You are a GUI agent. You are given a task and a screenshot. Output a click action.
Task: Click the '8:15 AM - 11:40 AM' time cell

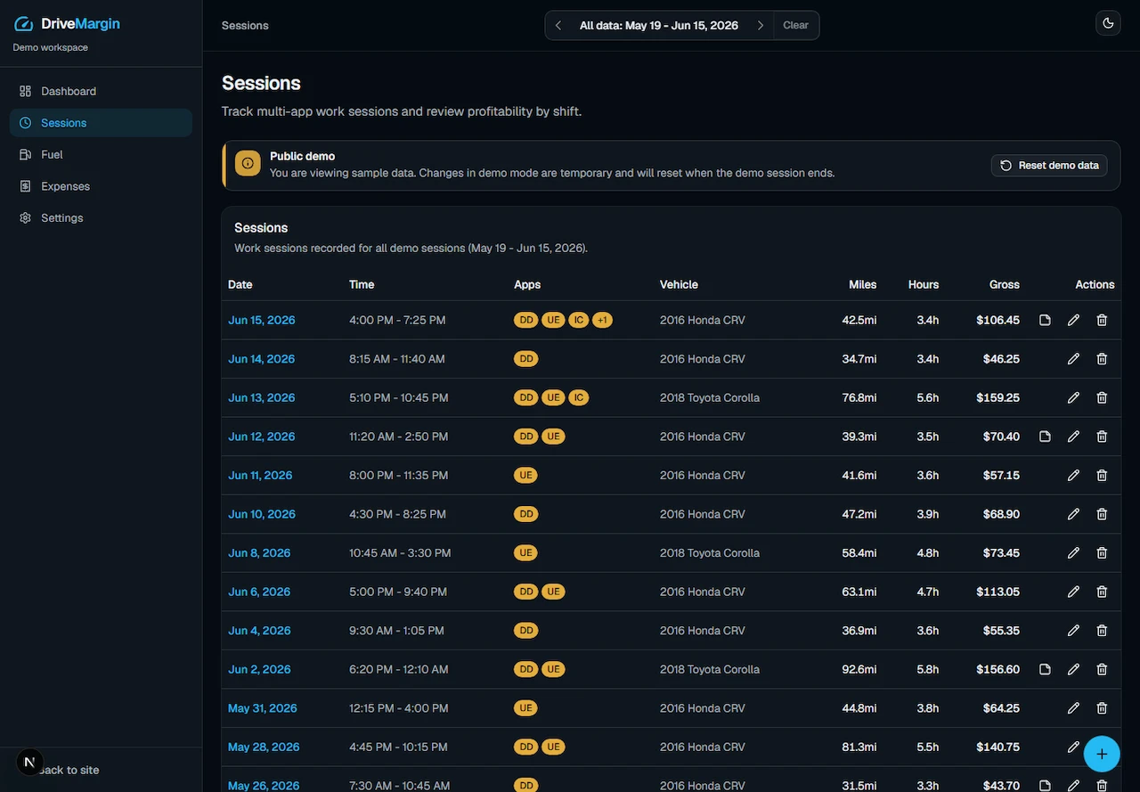[x=397, y=359]
